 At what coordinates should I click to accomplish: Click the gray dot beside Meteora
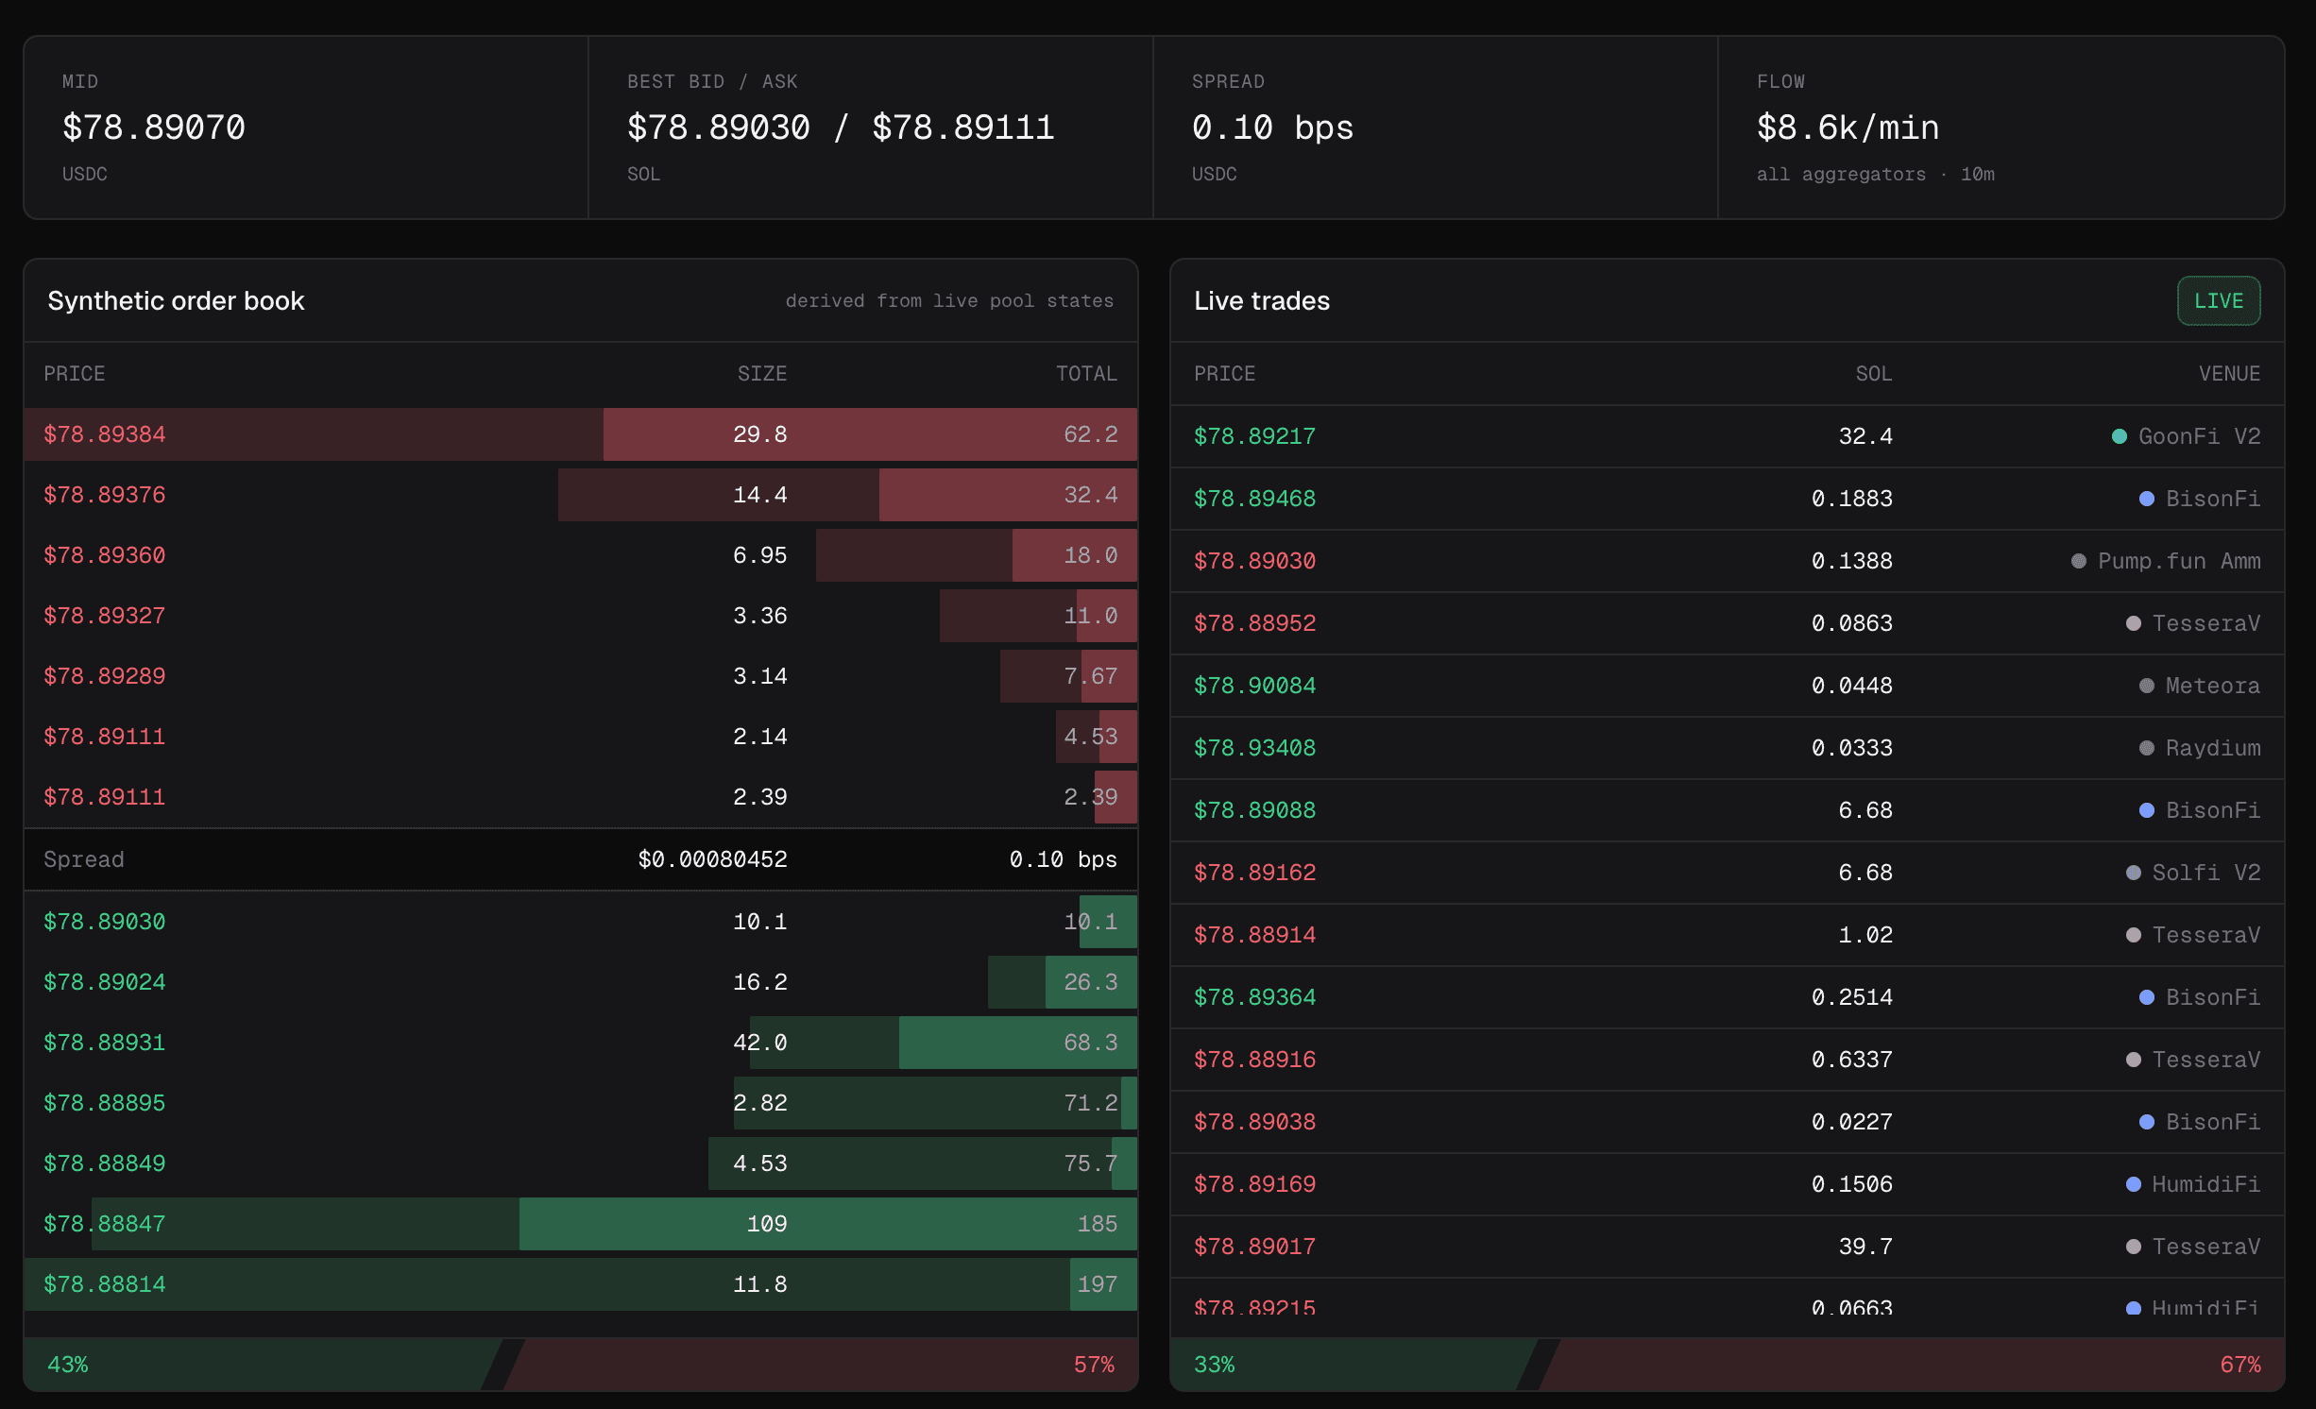(x=2146, y=686)
